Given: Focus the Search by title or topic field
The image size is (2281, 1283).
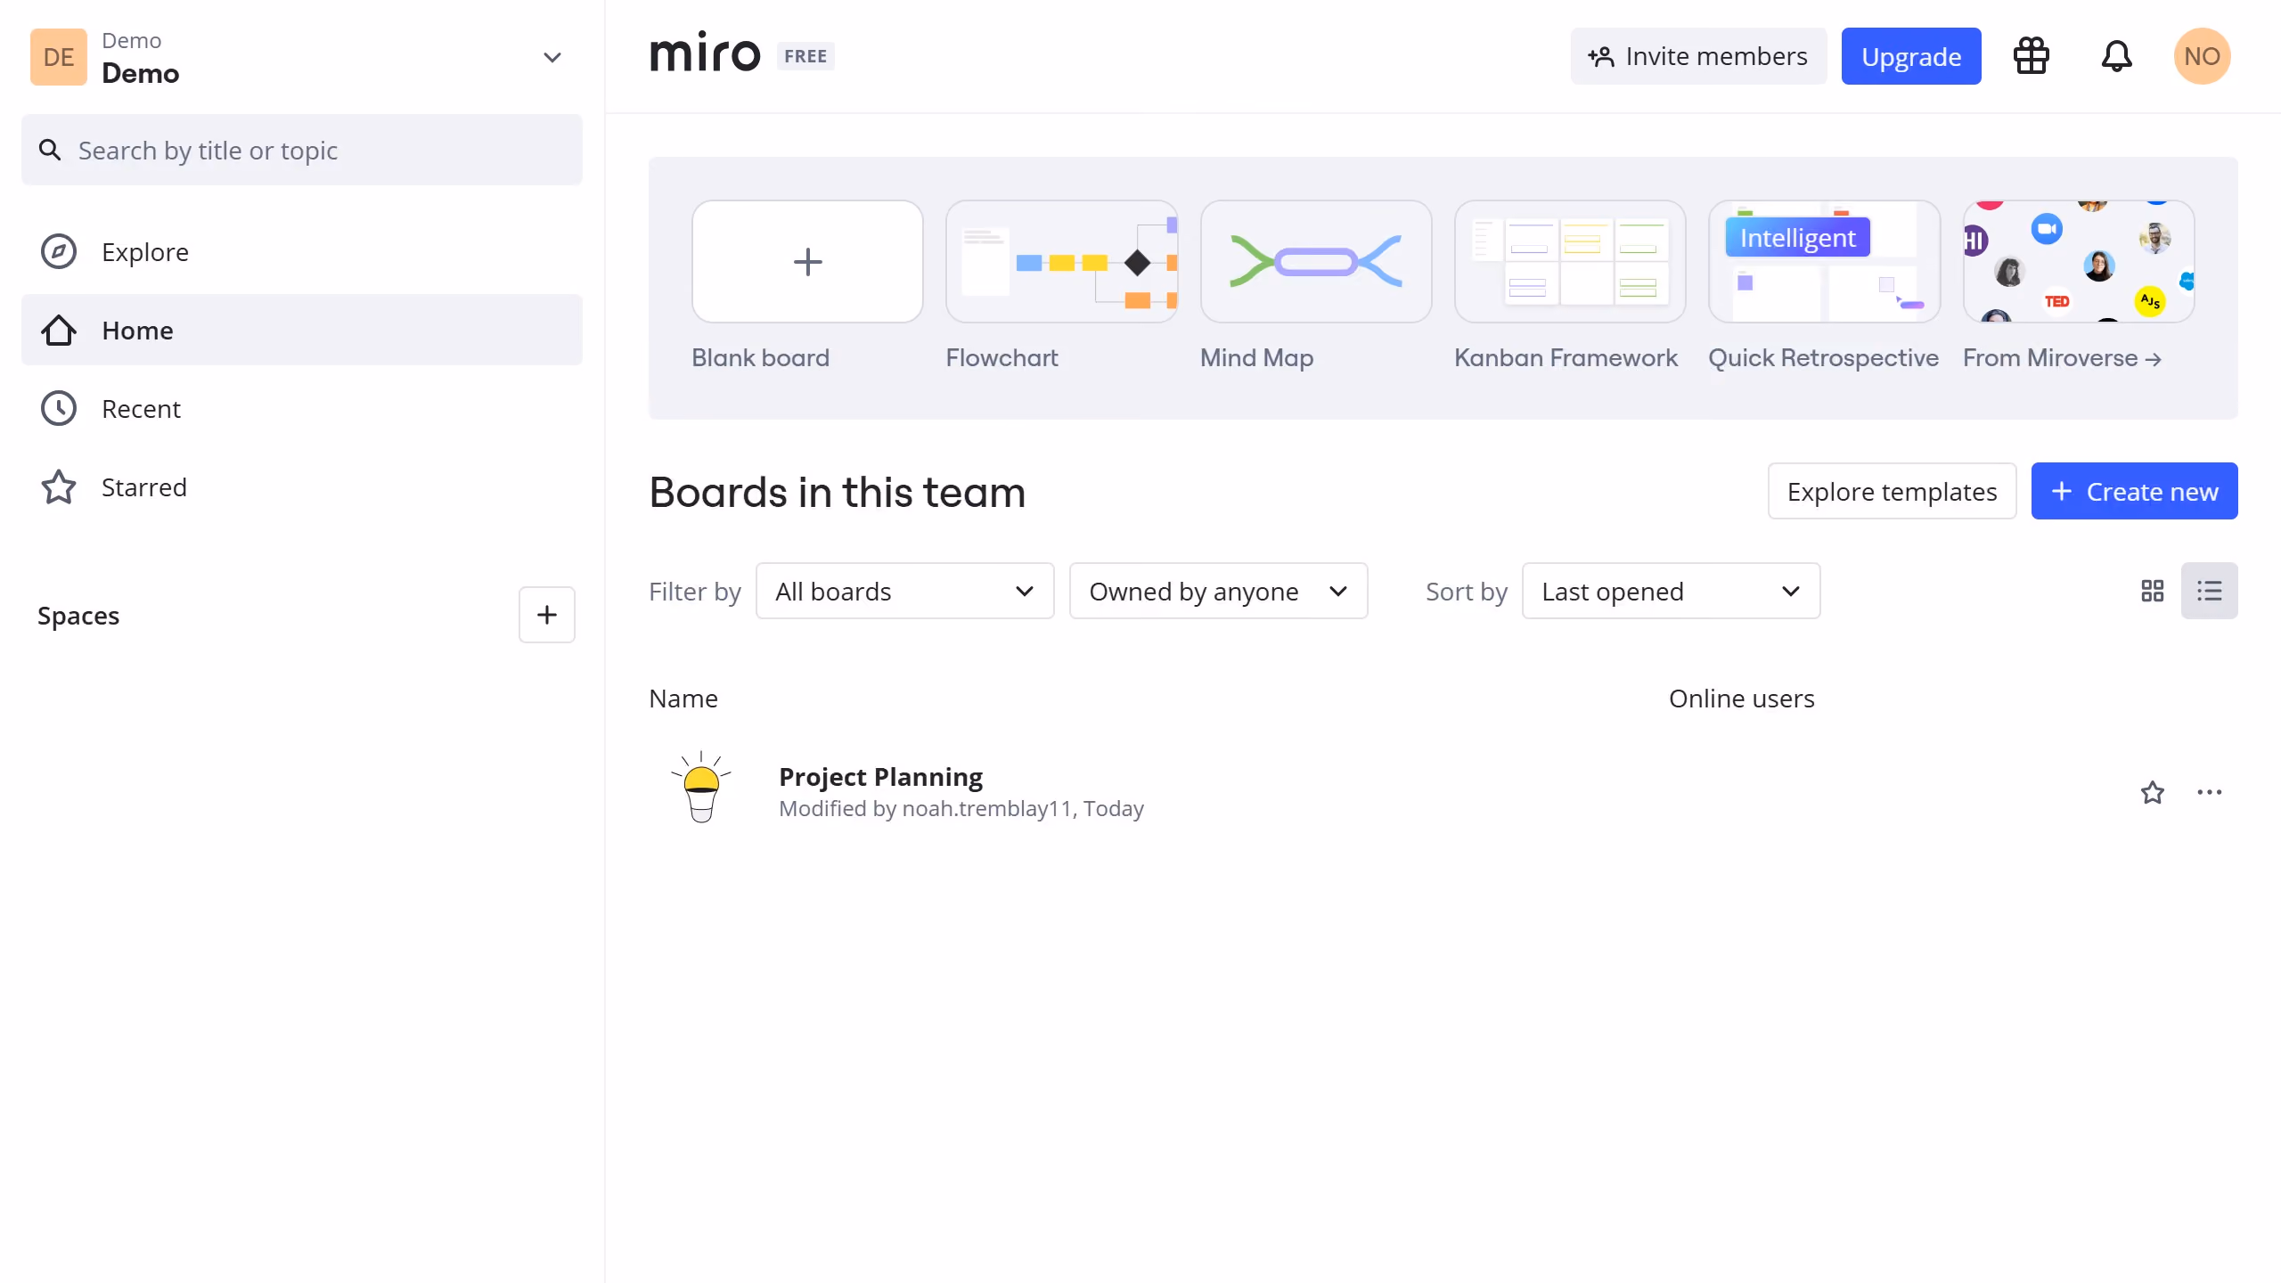Looking at the screenshot, I should [302, 150].
